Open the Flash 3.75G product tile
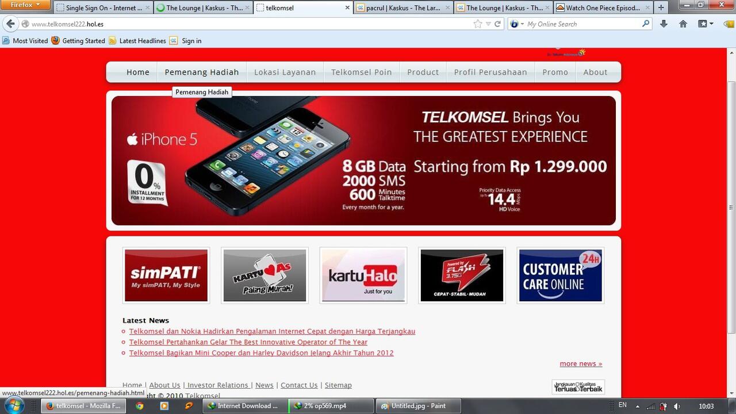The width and height of the screenshot is (736, 414). [x=462, y=275]
